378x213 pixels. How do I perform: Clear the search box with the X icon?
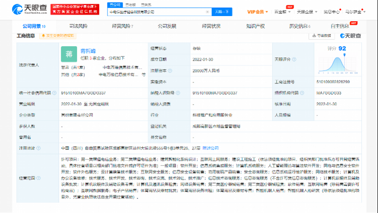(207, 12)
